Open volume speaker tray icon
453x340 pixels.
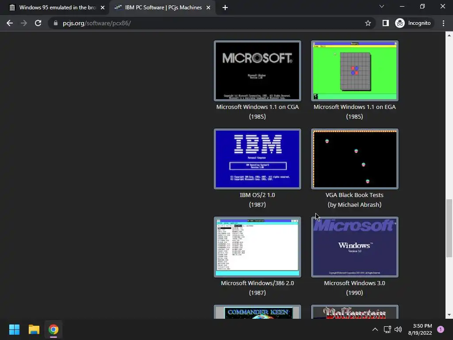(x=398, y=329)
